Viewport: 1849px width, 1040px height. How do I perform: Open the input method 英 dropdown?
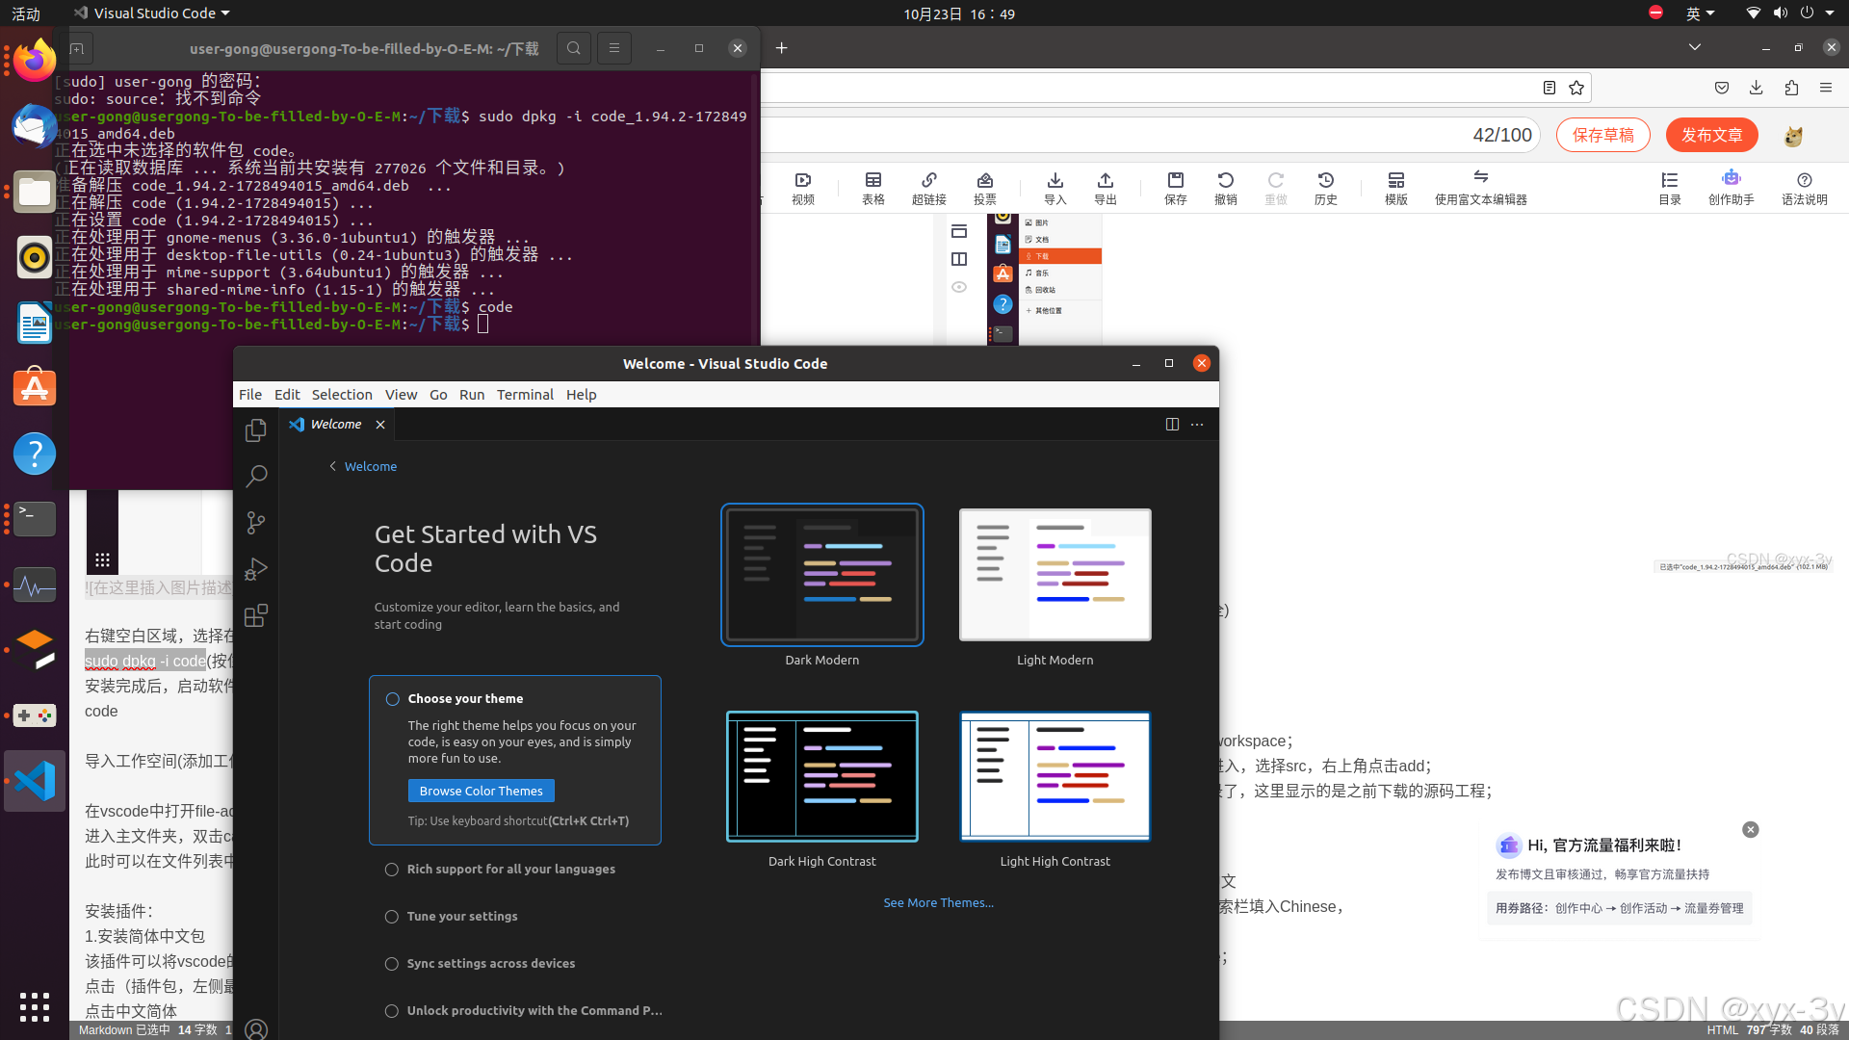coord(1701,13)
